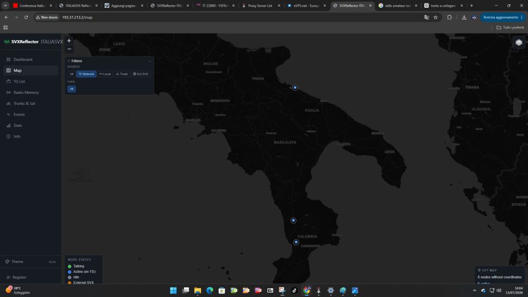Open the map layers selector icon
The image size is (528, 297).
519,42
